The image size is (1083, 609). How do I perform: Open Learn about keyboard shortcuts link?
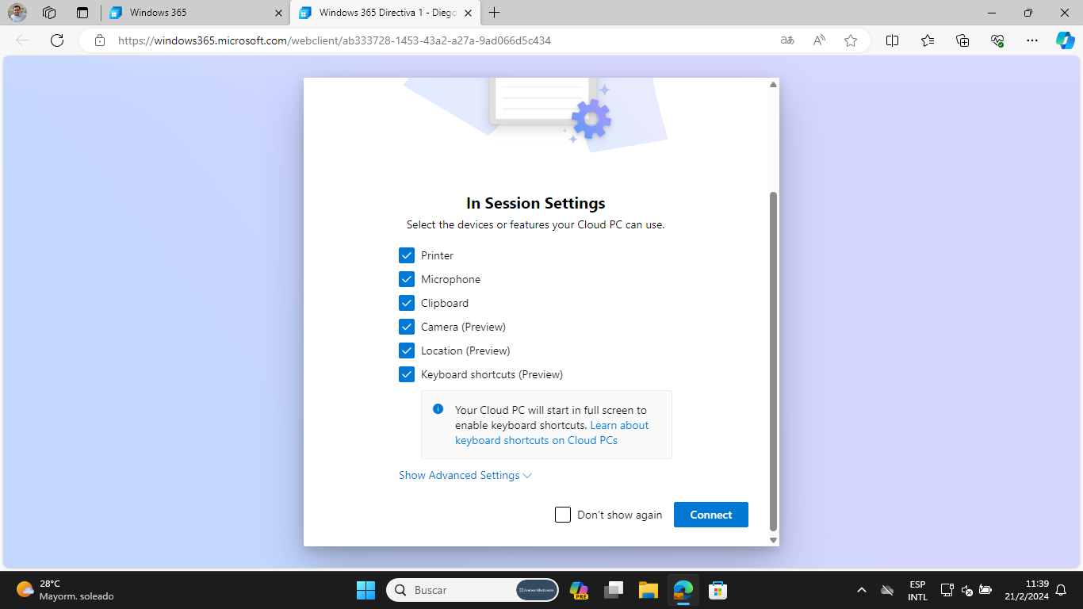coord(552,433)
